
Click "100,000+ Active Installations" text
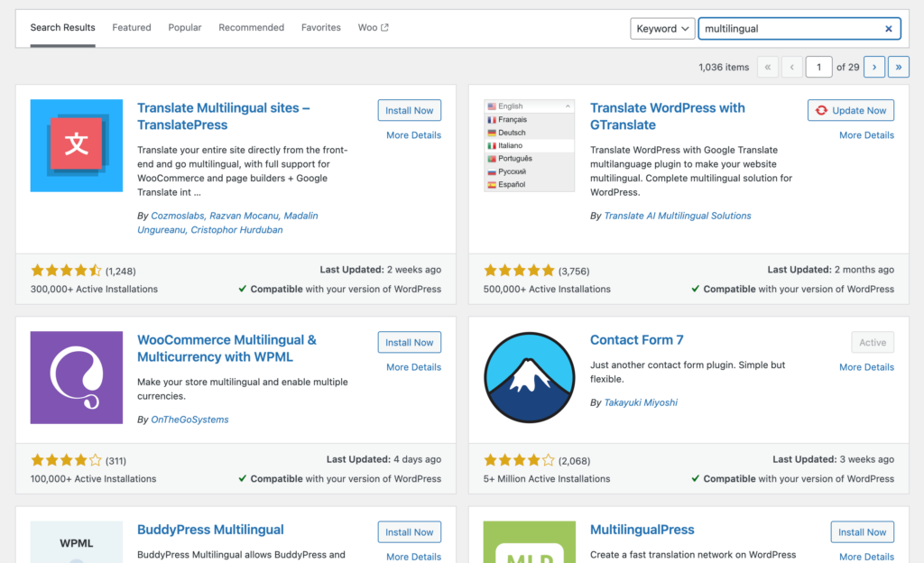tap(93, 479)
